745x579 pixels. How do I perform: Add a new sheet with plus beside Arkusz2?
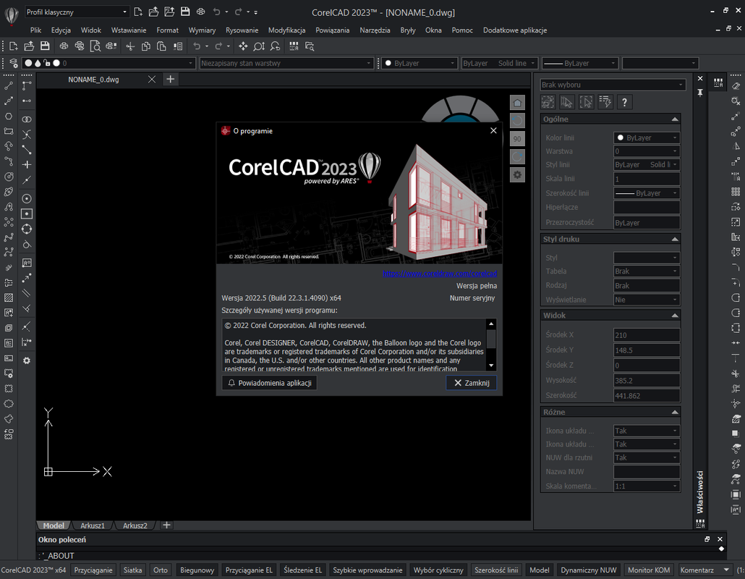[166, 525]
